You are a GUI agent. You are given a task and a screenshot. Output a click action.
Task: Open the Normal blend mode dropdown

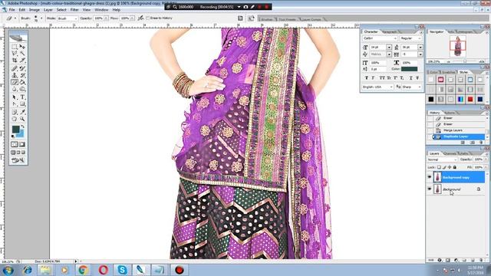click(x=442, y=159)
